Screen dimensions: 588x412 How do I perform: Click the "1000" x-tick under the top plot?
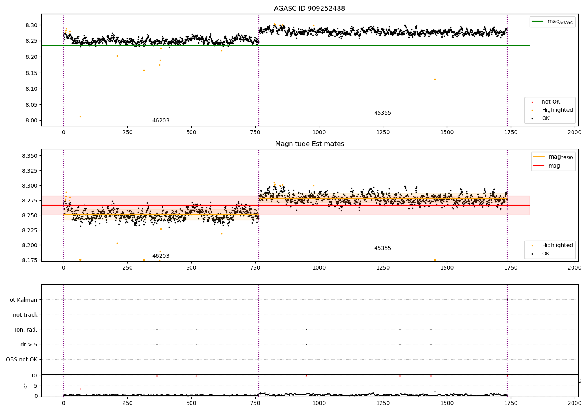tap(319, 133)
